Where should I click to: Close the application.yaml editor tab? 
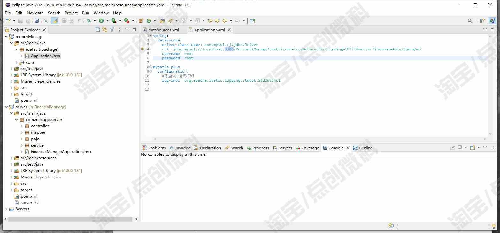tap(229, 30)
